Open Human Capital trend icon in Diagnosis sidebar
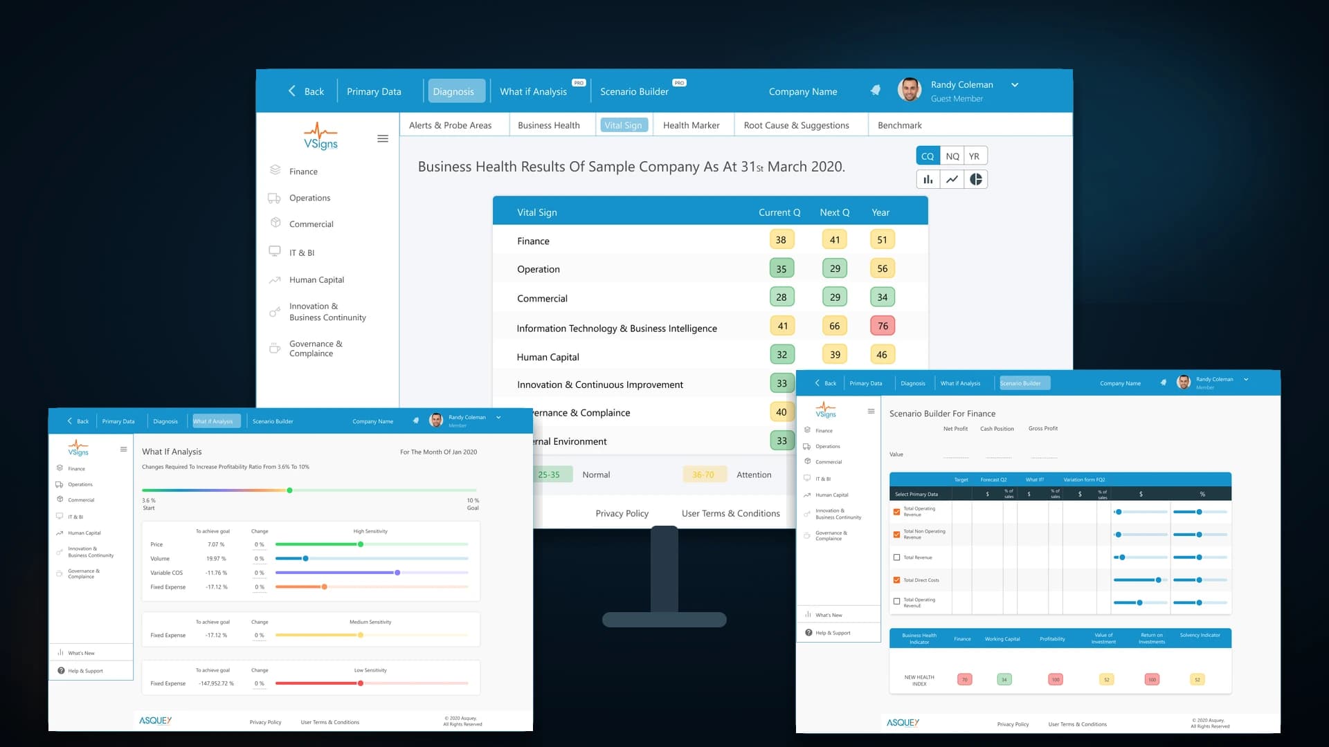 275,280
